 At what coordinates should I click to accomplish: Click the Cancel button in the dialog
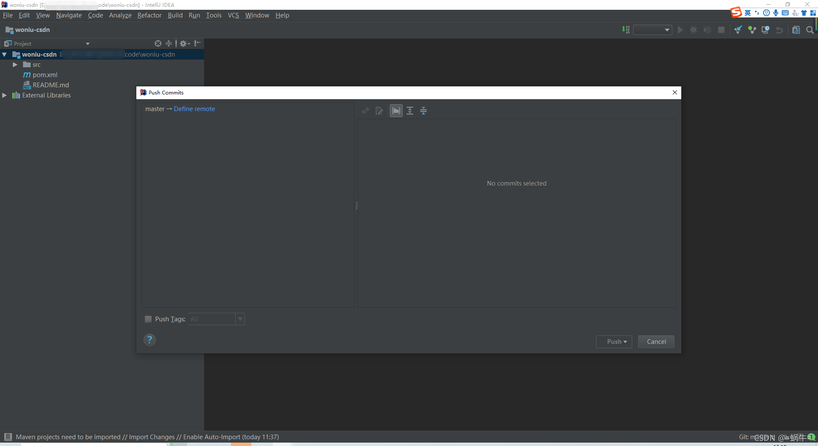click(656, 342)
